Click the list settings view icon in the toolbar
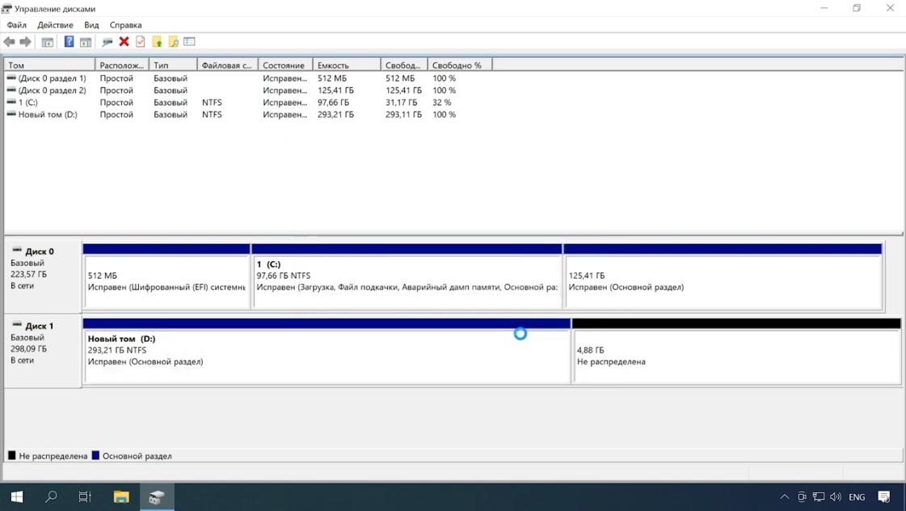Screen dimensions: 906x511 [x=189, y=41]
